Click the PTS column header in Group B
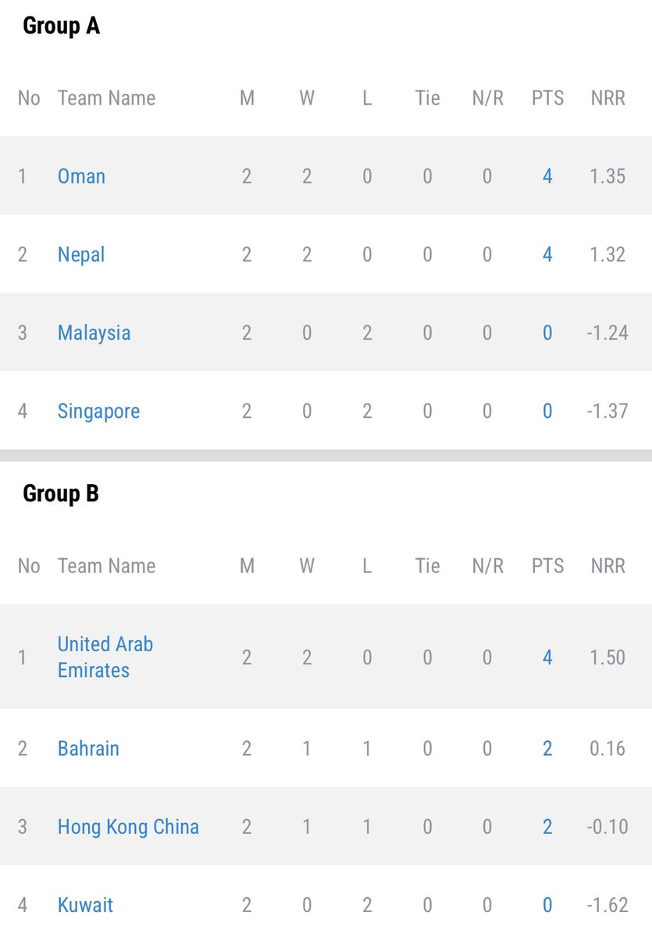 point(547,565)
